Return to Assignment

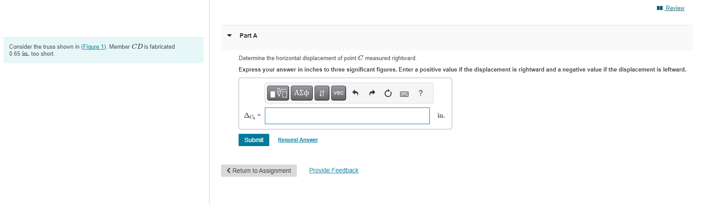coord(259,171)
